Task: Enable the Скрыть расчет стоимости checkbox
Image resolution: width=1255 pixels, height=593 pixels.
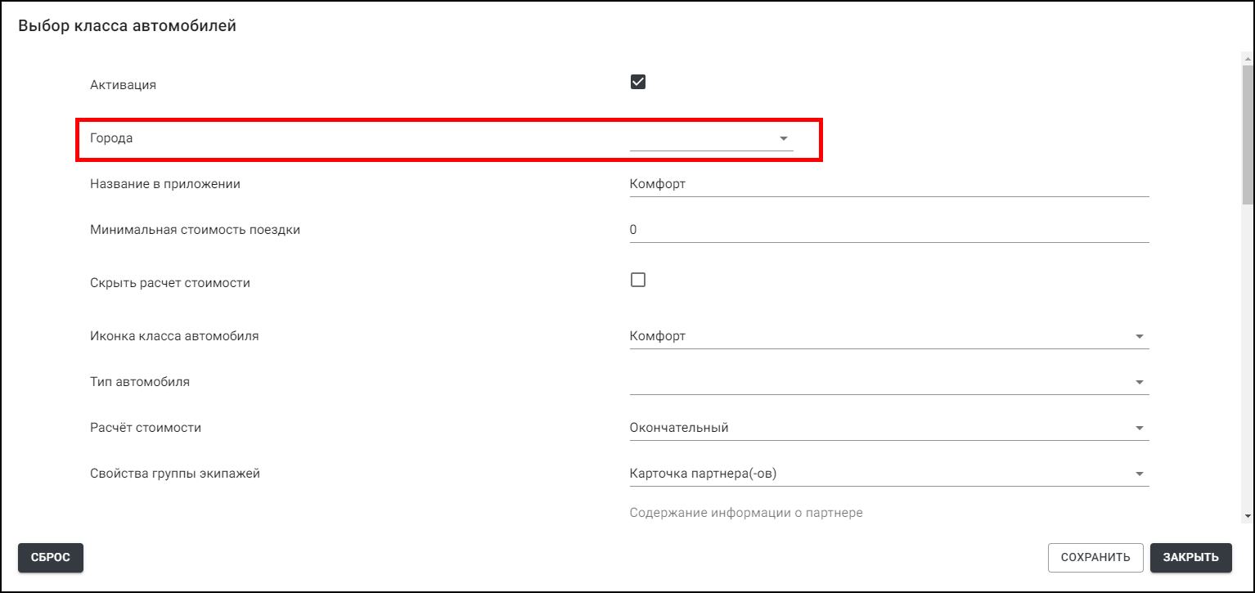Action: click(638, 280)
